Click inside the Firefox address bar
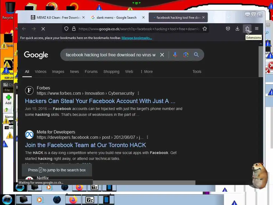This screenshot has width=273, height=205. (x=138, y=29)
